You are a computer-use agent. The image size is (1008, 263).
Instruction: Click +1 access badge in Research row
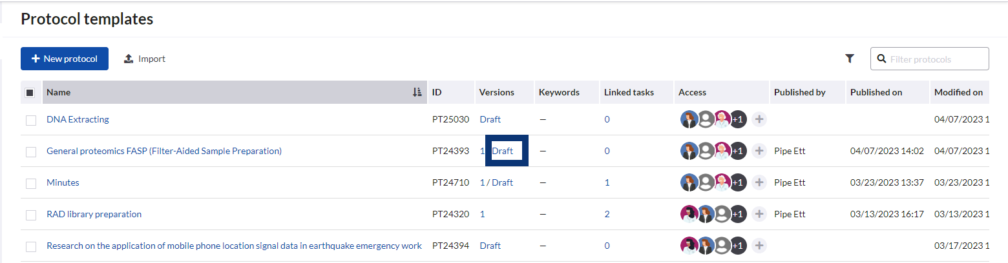(x=738, y=246)
